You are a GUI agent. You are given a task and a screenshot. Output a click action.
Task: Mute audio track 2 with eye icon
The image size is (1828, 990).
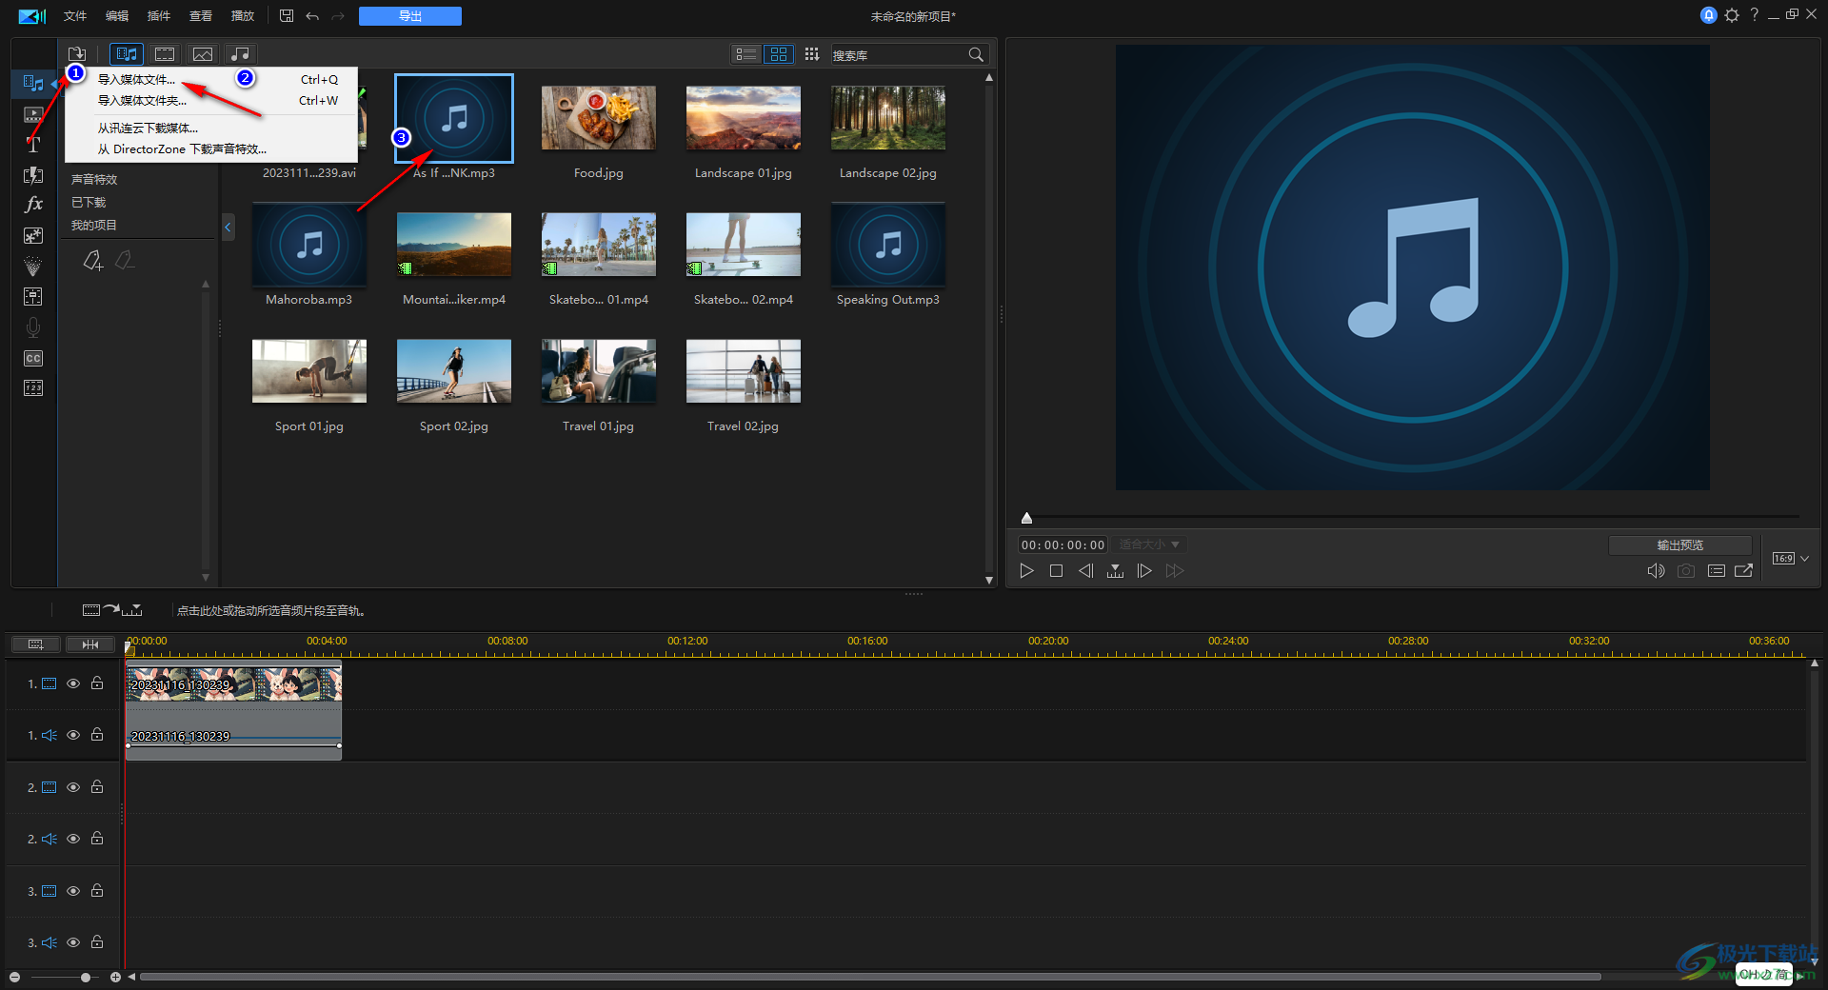pos(73,839)
